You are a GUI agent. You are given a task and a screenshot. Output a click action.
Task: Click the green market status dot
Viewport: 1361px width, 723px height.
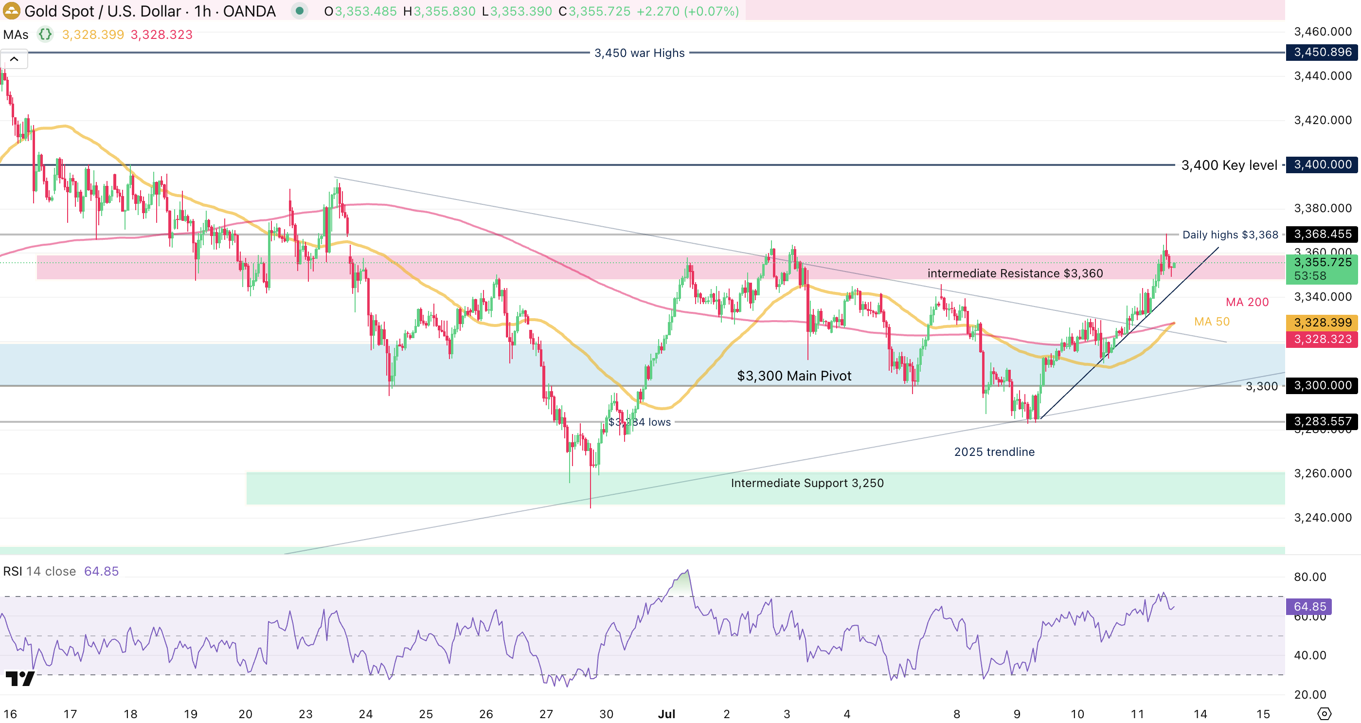tap(300, 11)
